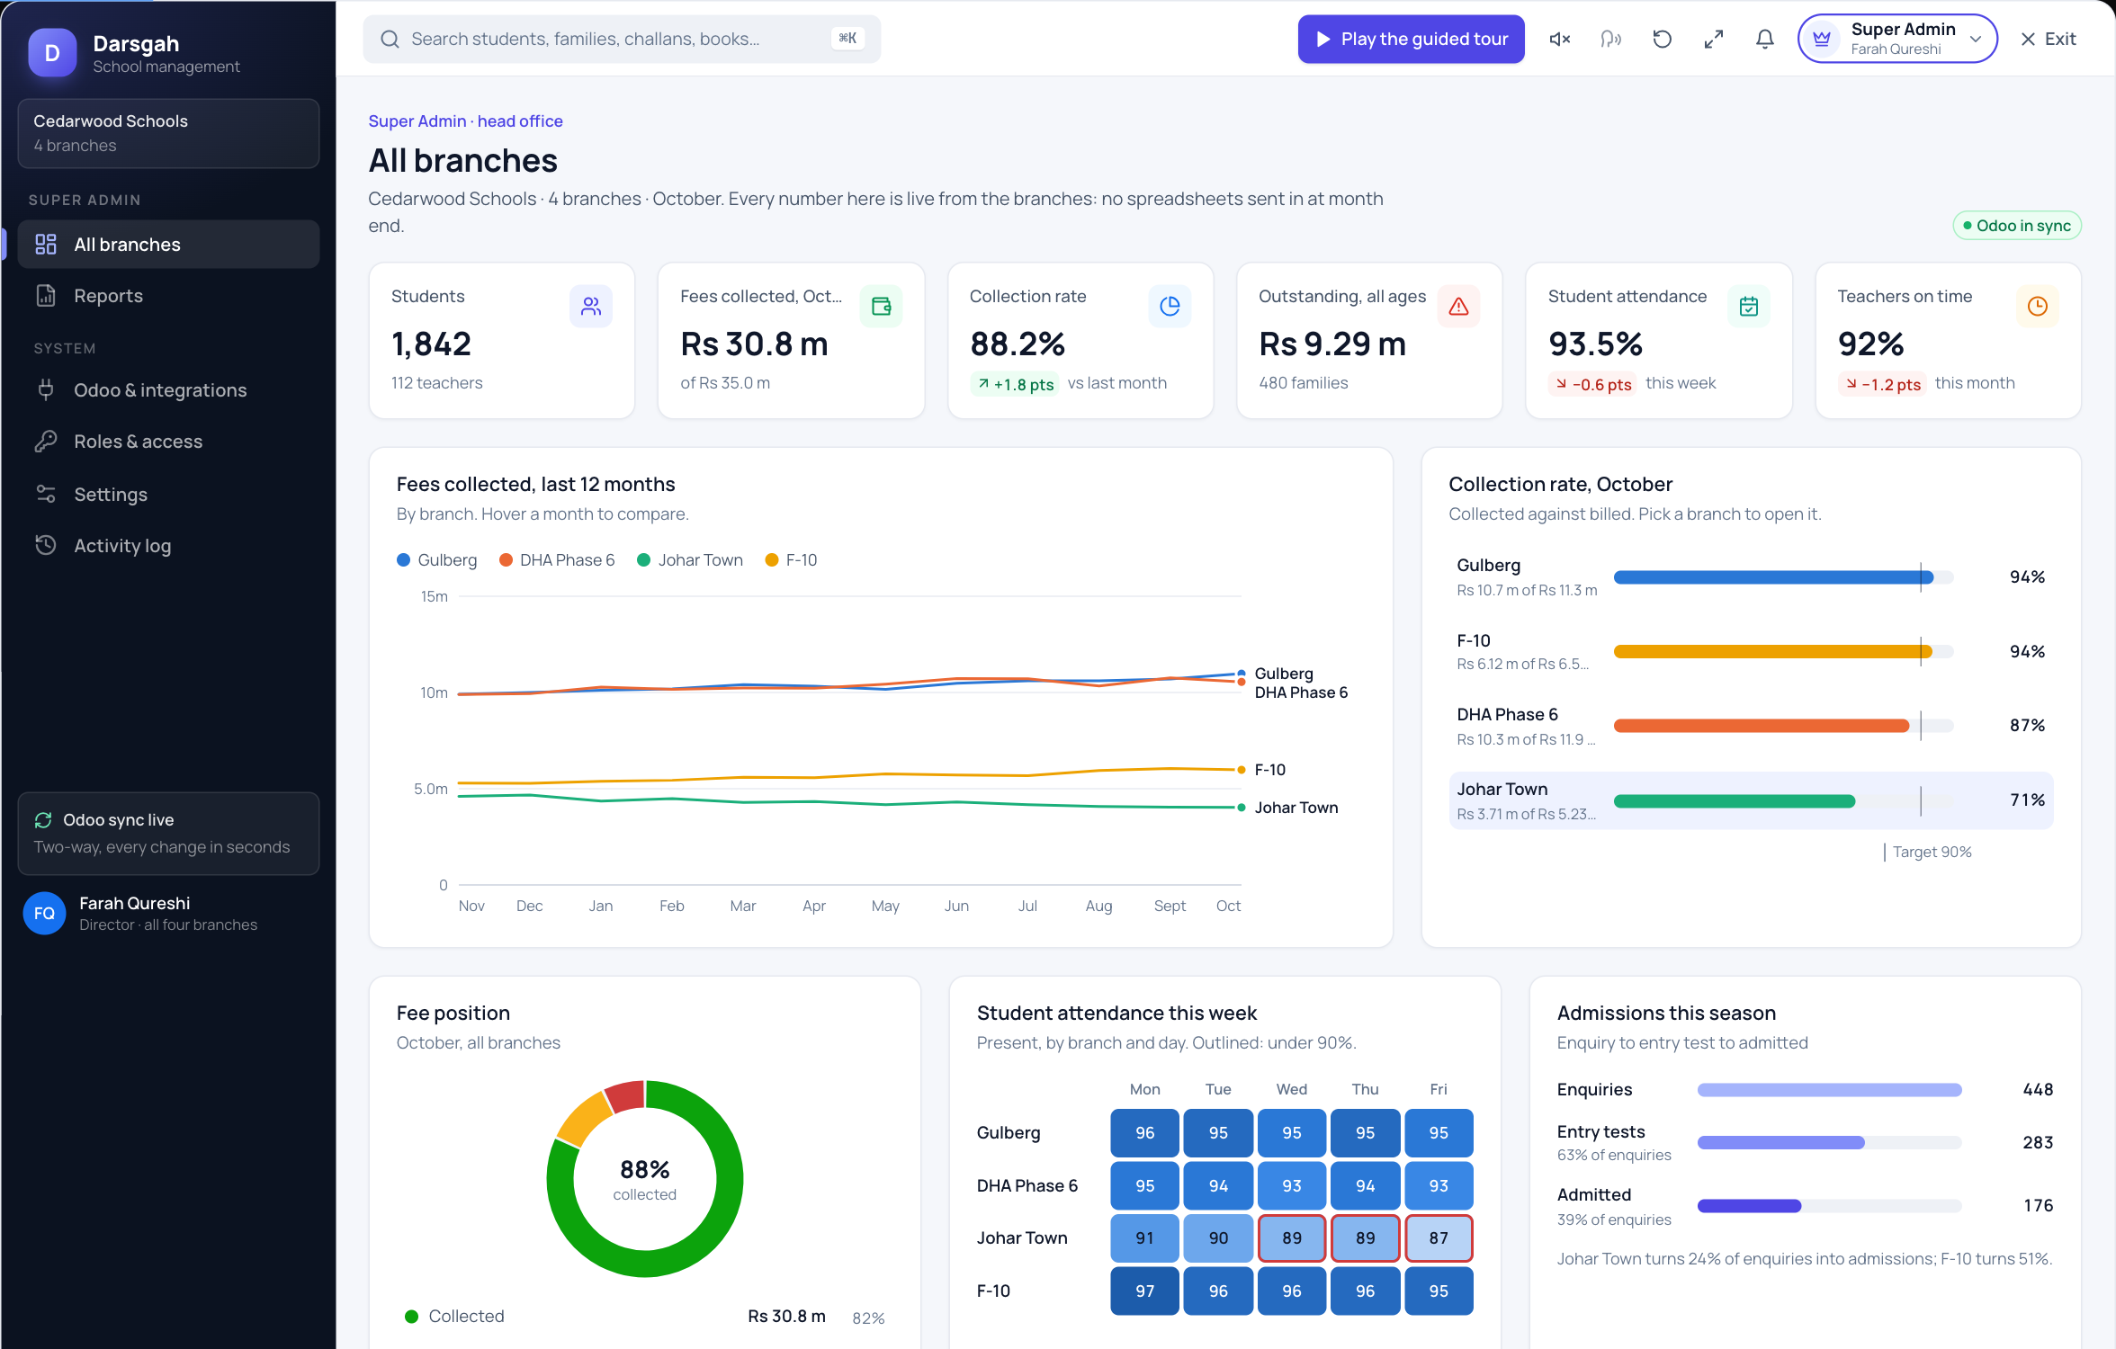2116x1349 pixels.
Task: Click the fee position donut chart
Action: (645, 1179)
